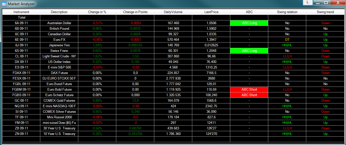Click the COMEX Silver Futures description
Screen dimensions: 346x145
(59, 112)
